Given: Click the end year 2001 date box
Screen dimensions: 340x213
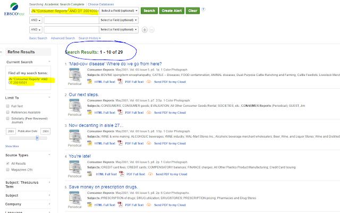Looking at the screenshot, I should pyautogui.click(x=46, y=131).
